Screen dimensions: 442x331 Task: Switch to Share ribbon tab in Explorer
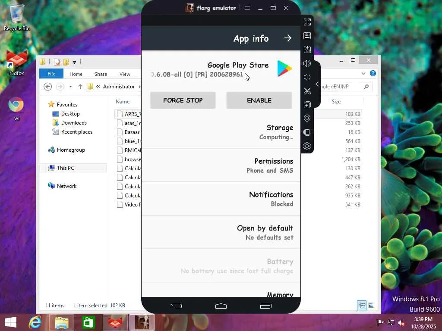tap(101, 74)
